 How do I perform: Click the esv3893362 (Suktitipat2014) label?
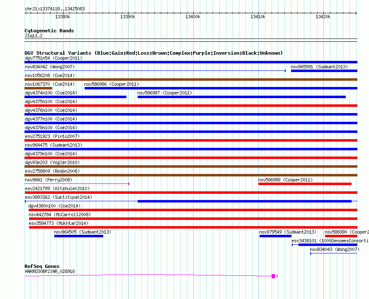[x=58, y=197]
